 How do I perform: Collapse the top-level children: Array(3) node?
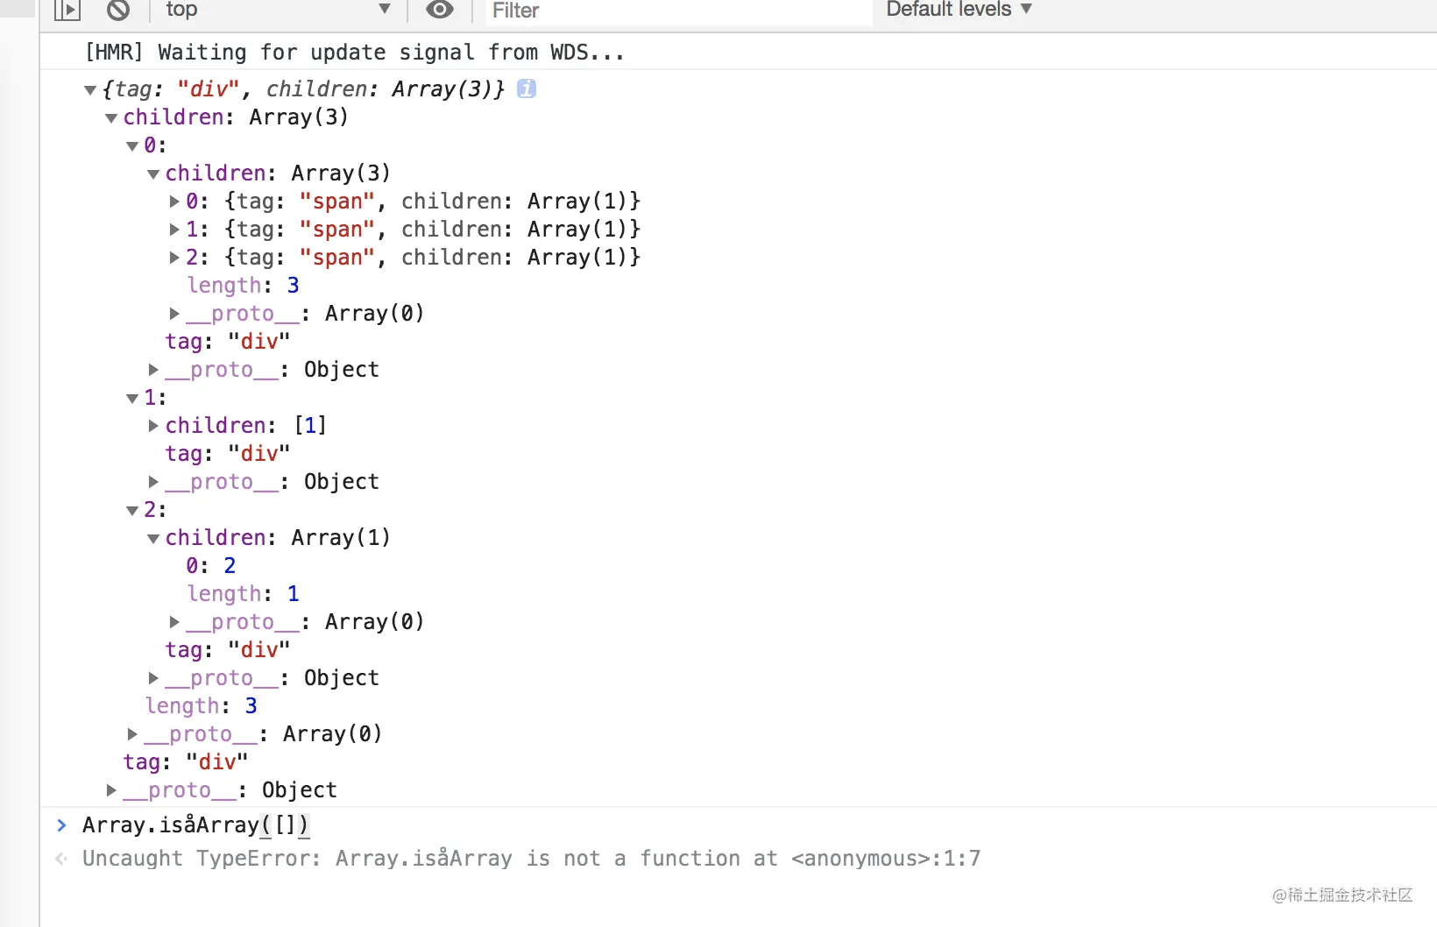(111, 117)
